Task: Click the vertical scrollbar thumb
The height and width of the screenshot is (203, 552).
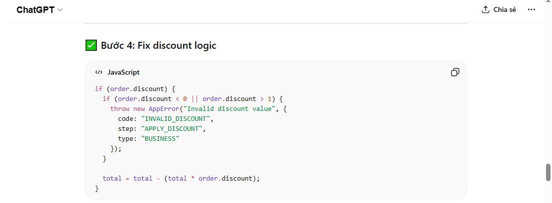Action: tap(548, 172)
